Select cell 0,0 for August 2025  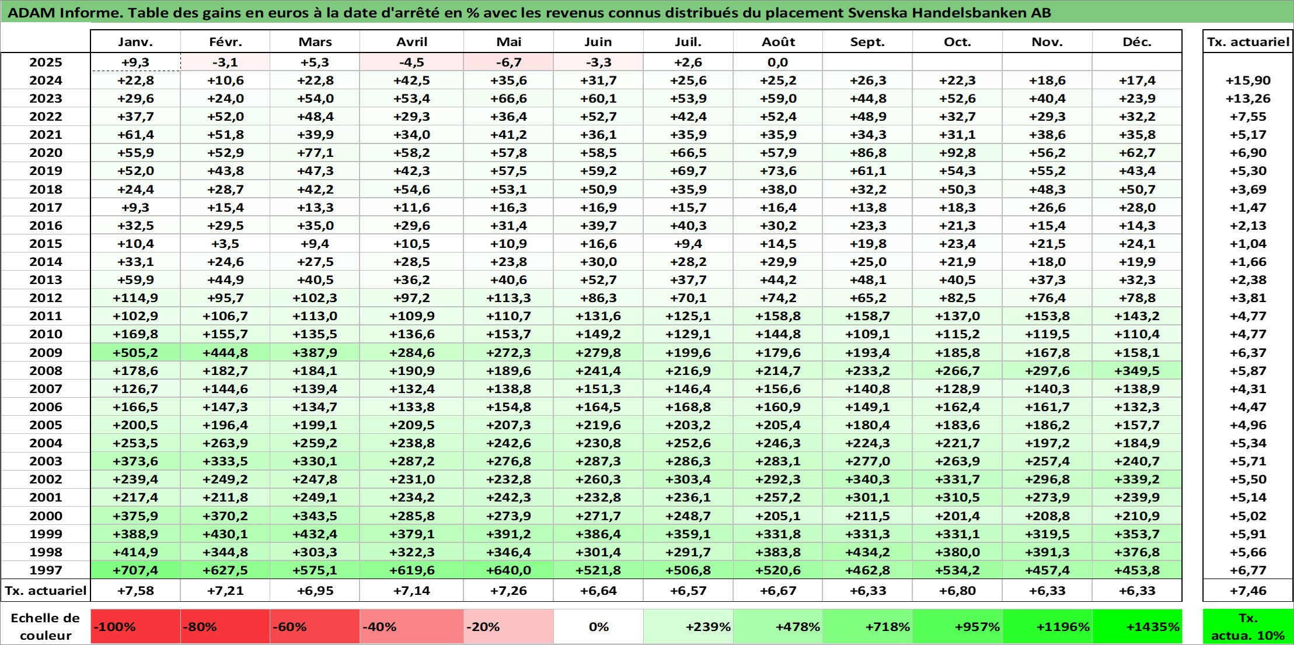778,62
